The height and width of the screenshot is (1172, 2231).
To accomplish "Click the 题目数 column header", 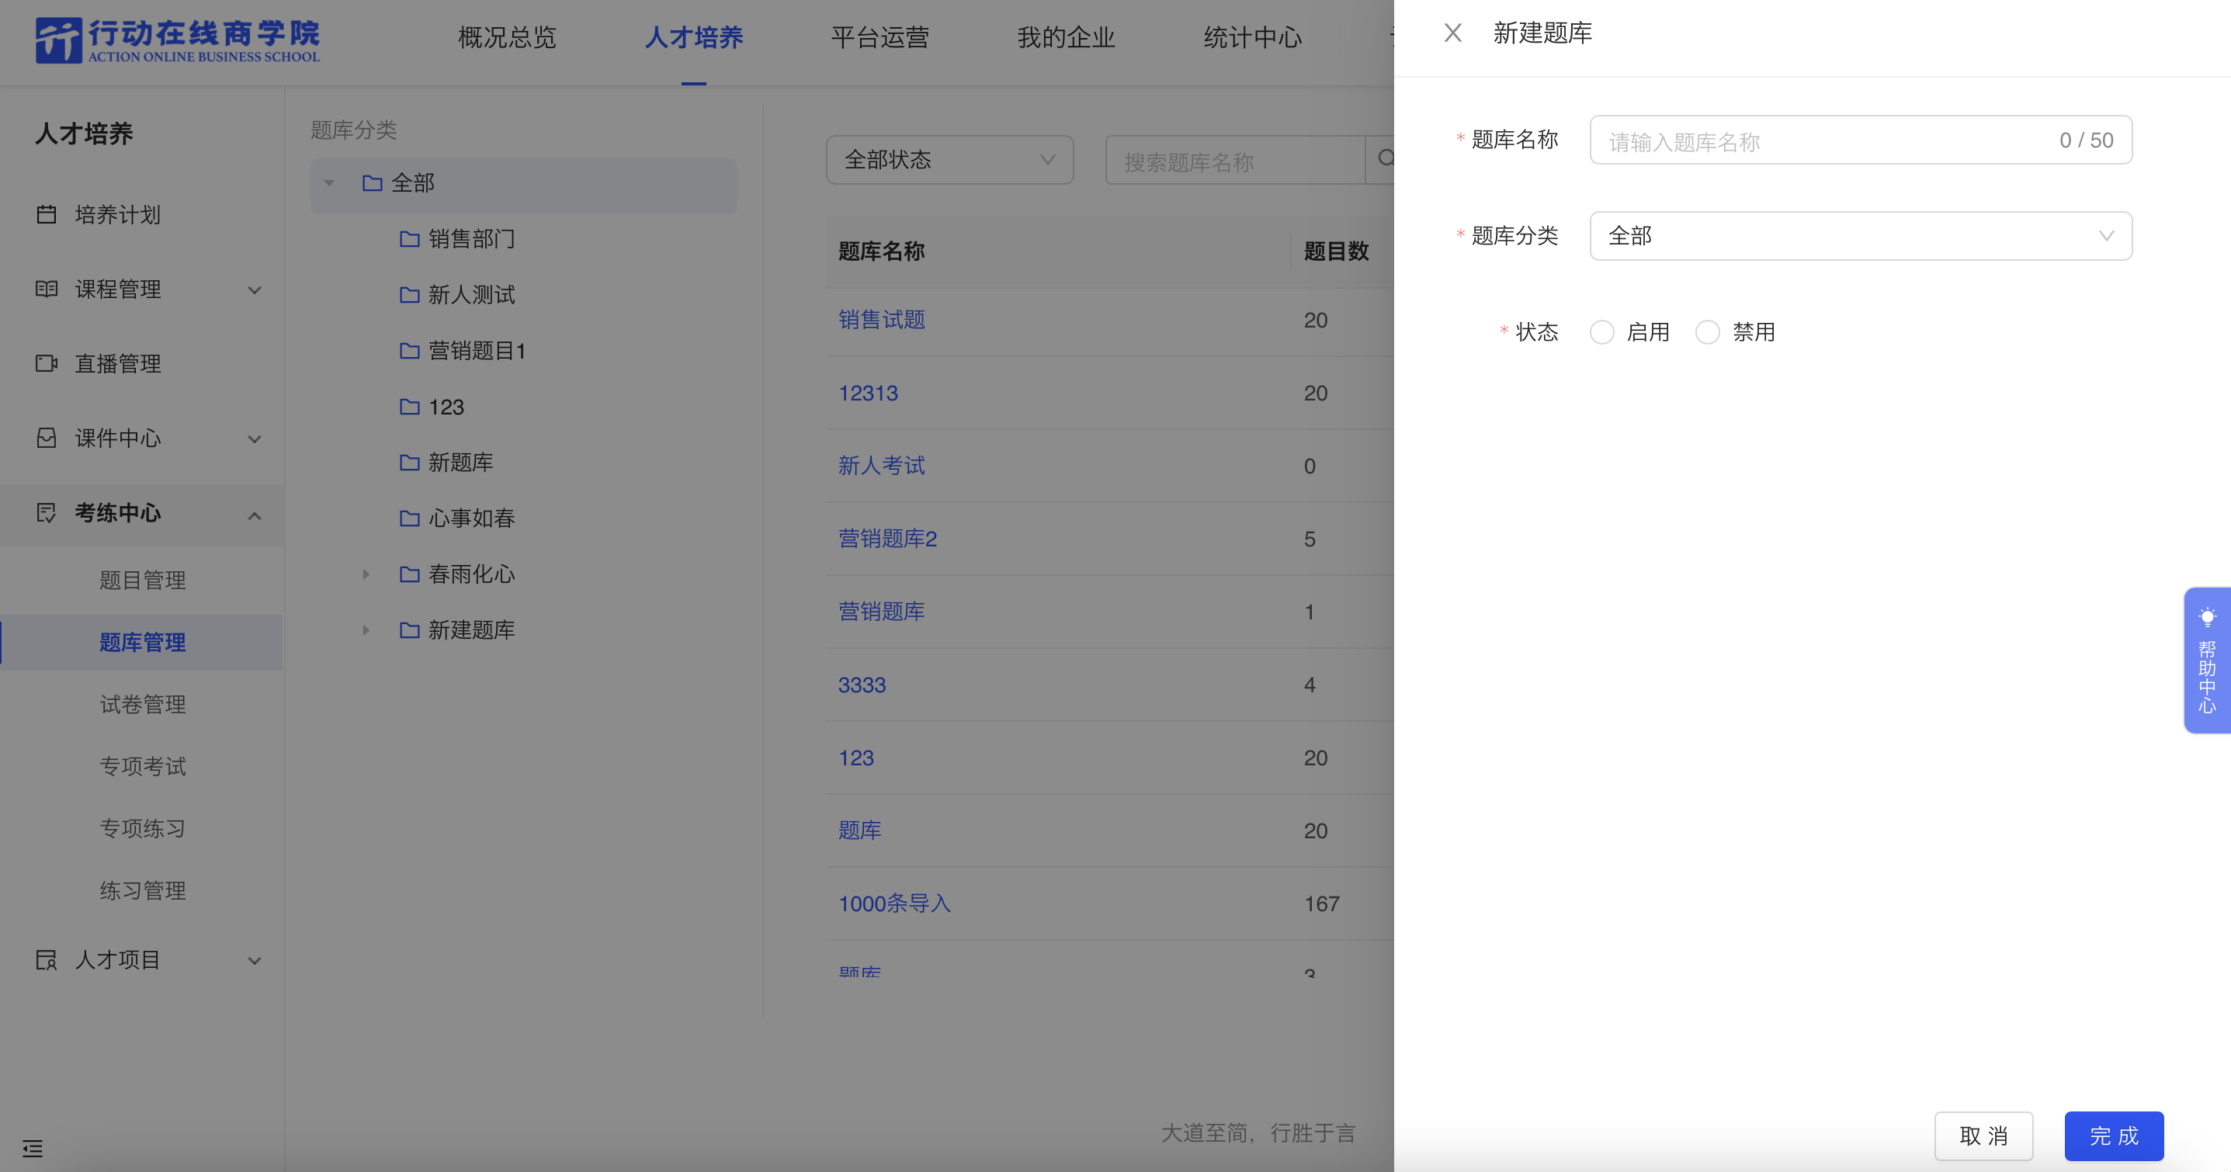I will [1335, 251].
